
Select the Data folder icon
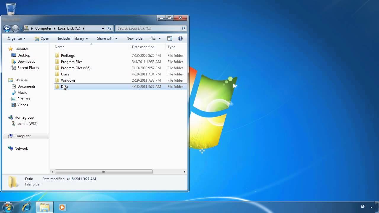click(x=57, y=87)
